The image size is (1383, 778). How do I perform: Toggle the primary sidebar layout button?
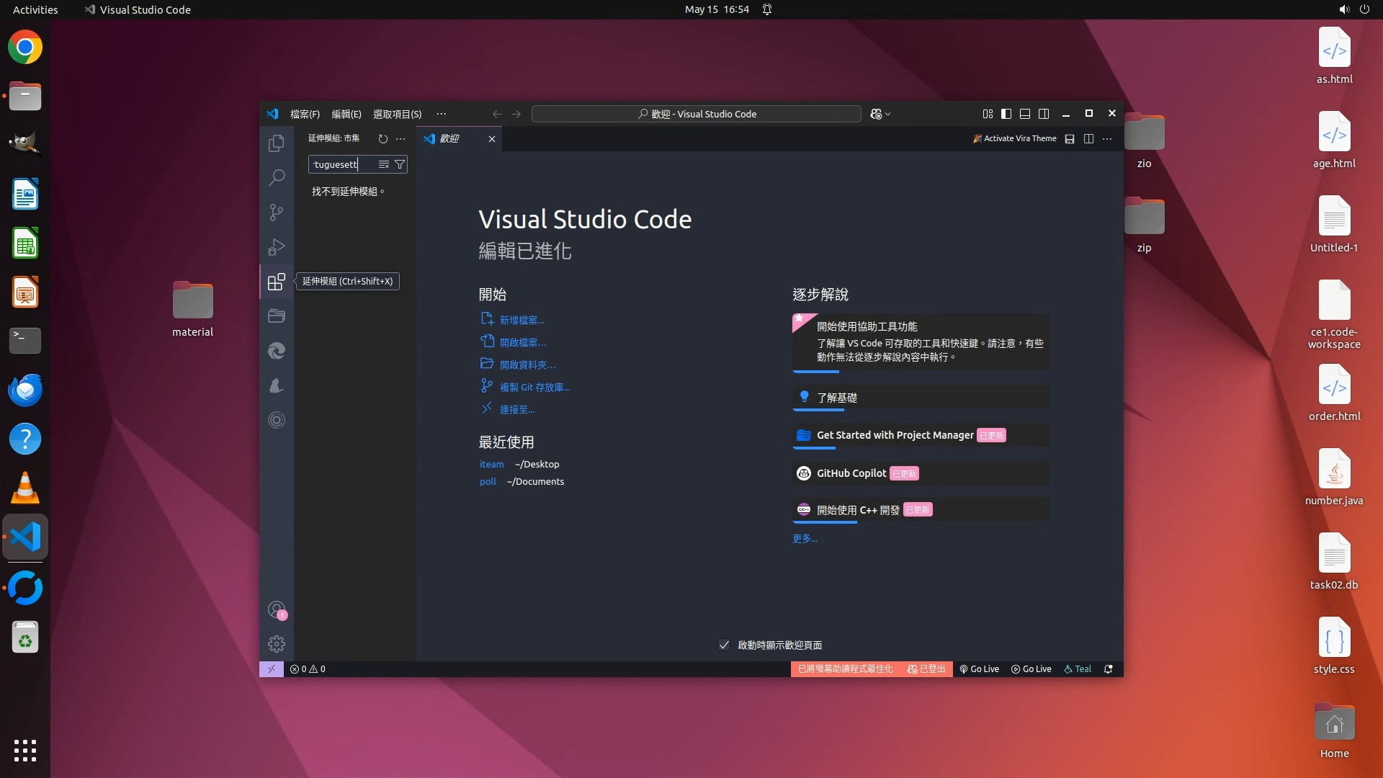click(x=1006, y=114)
